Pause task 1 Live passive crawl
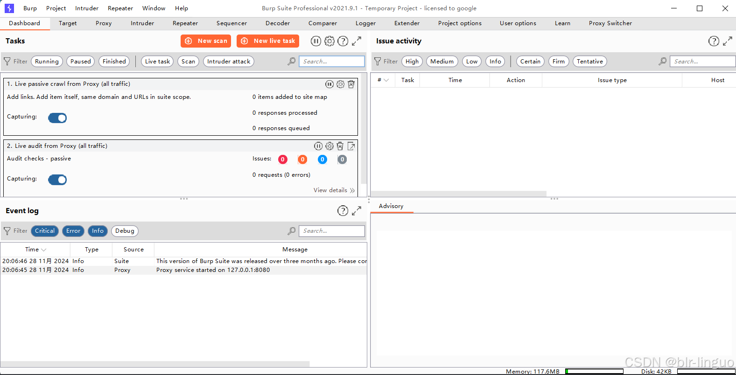The height and width of the screenshot is (375, 736). [x=329, y=84]
